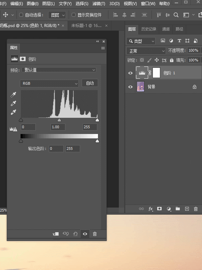Filter layers by type (T) icon

179,40
